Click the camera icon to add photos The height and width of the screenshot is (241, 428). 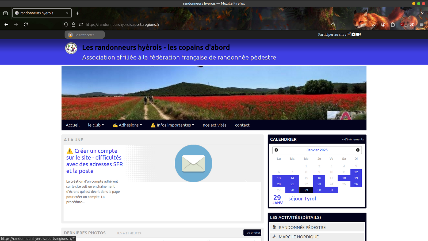coord(354,34)
